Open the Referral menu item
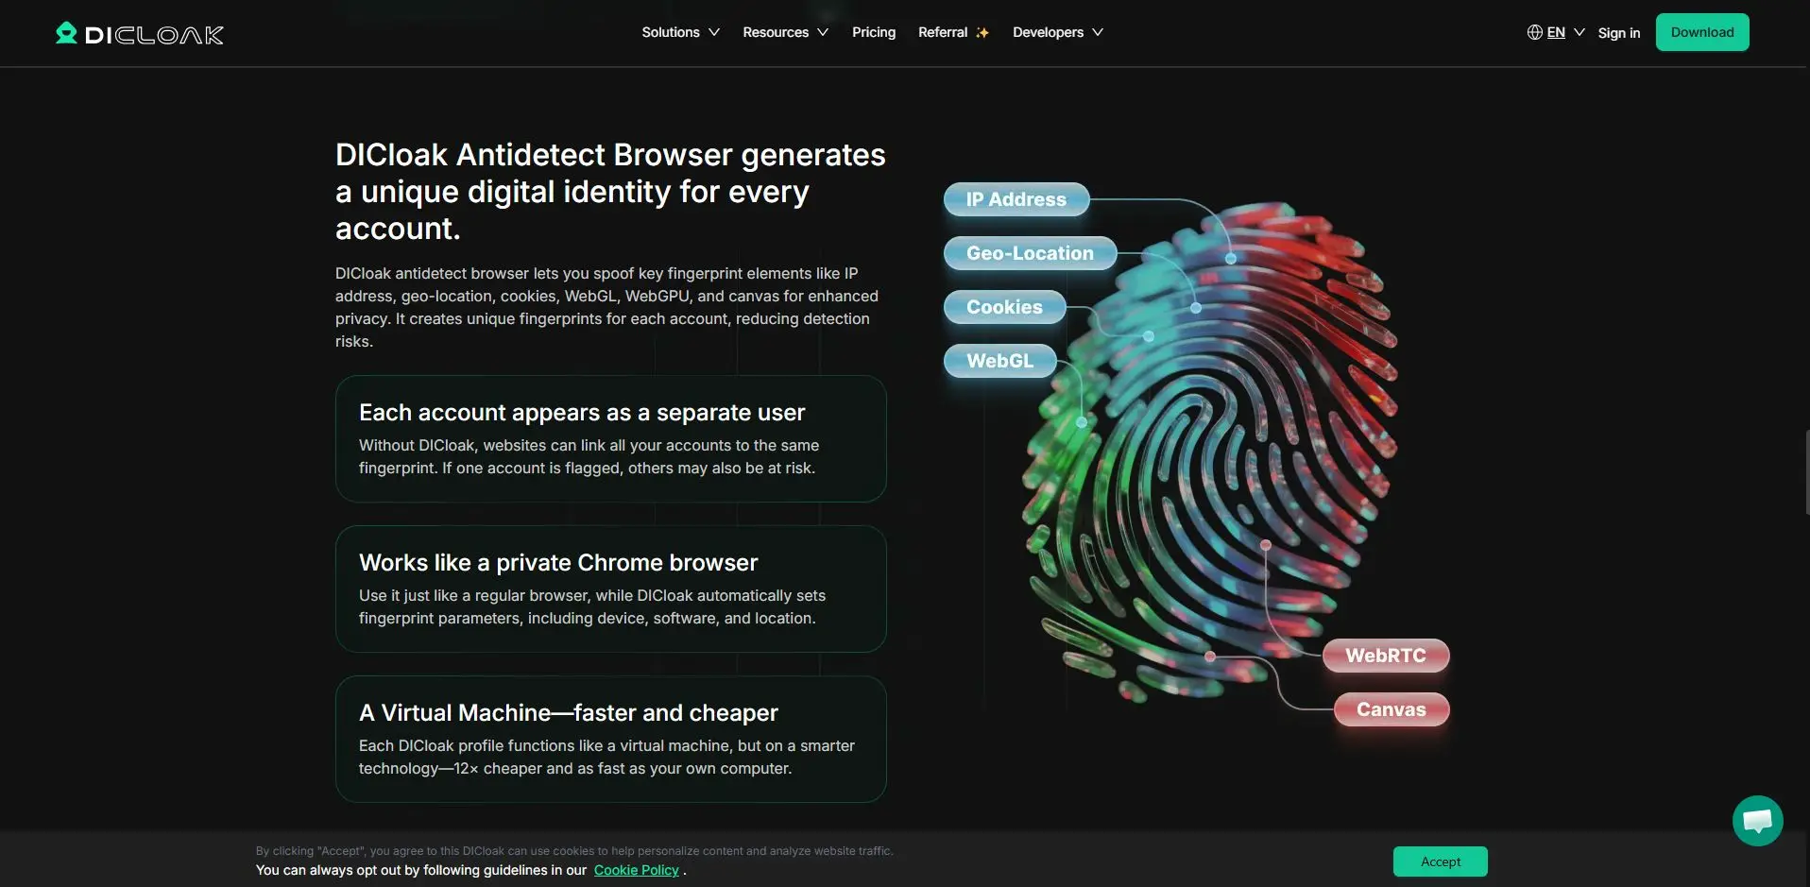This screenshot has height=887, width=1810. pos(943,32)
